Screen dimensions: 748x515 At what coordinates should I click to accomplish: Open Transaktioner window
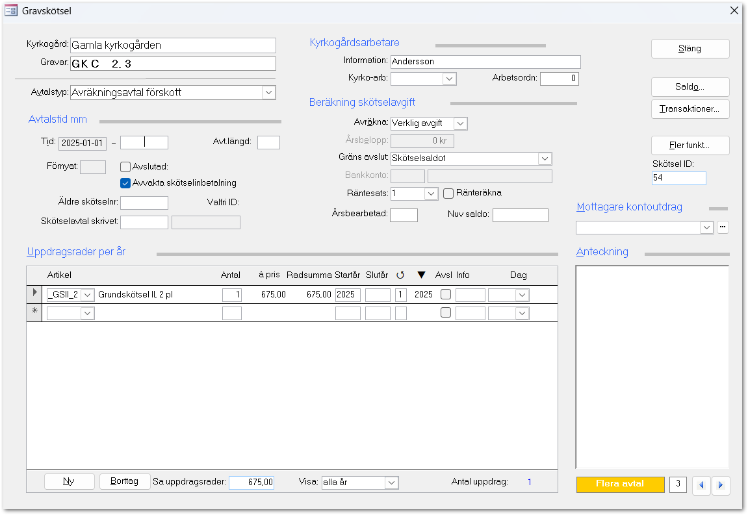pyautogui.click(x=690, y=109)
